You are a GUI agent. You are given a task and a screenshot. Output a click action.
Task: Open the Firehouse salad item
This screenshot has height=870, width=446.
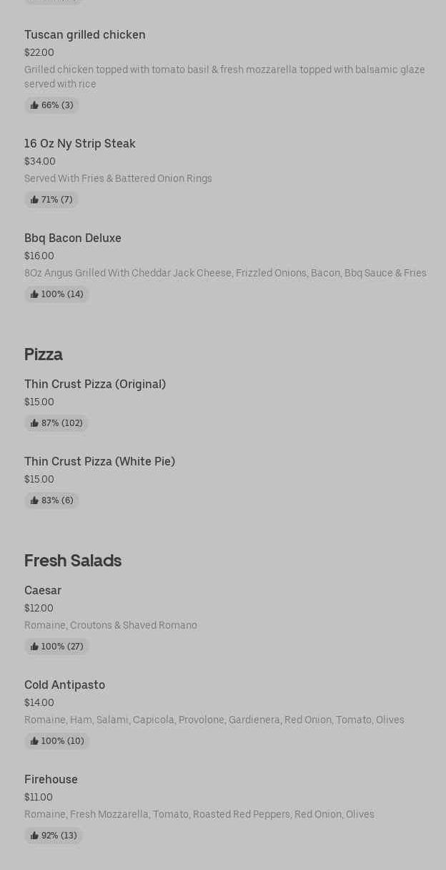coord(51,779)
